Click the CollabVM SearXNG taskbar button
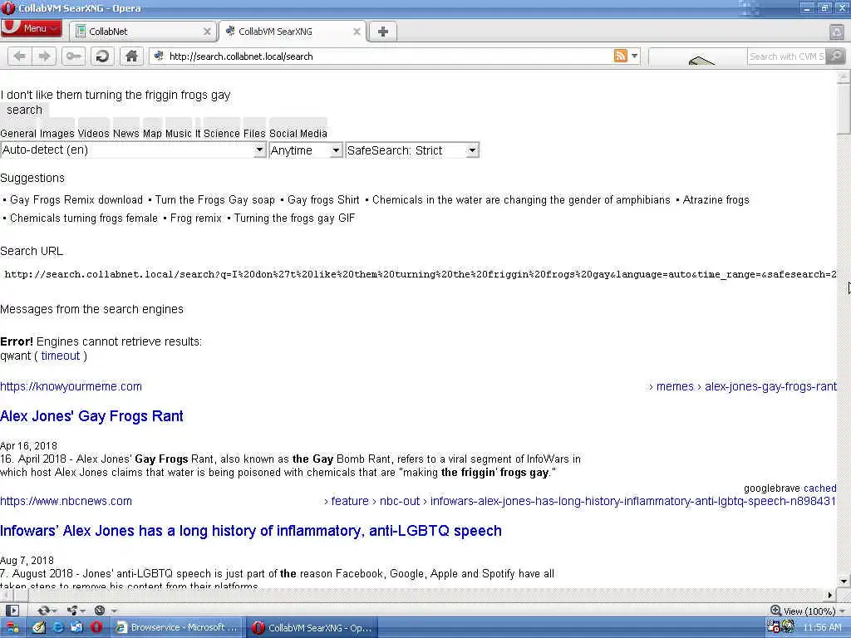 [x=313, y=628]
